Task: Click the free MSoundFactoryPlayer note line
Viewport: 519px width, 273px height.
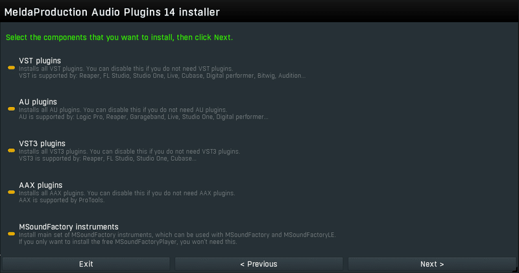Action: [128, 242]
